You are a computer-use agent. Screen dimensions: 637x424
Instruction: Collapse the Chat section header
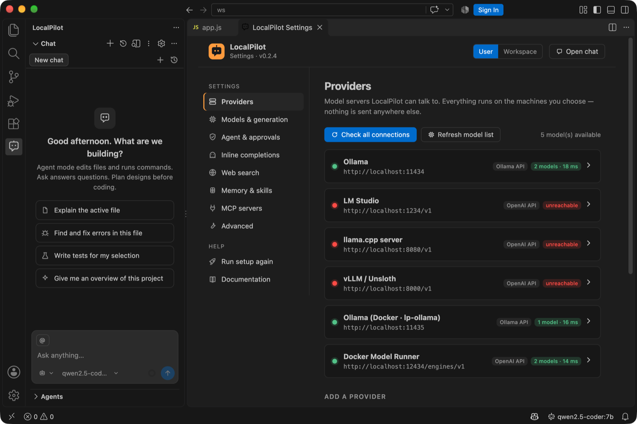[44, 43]
